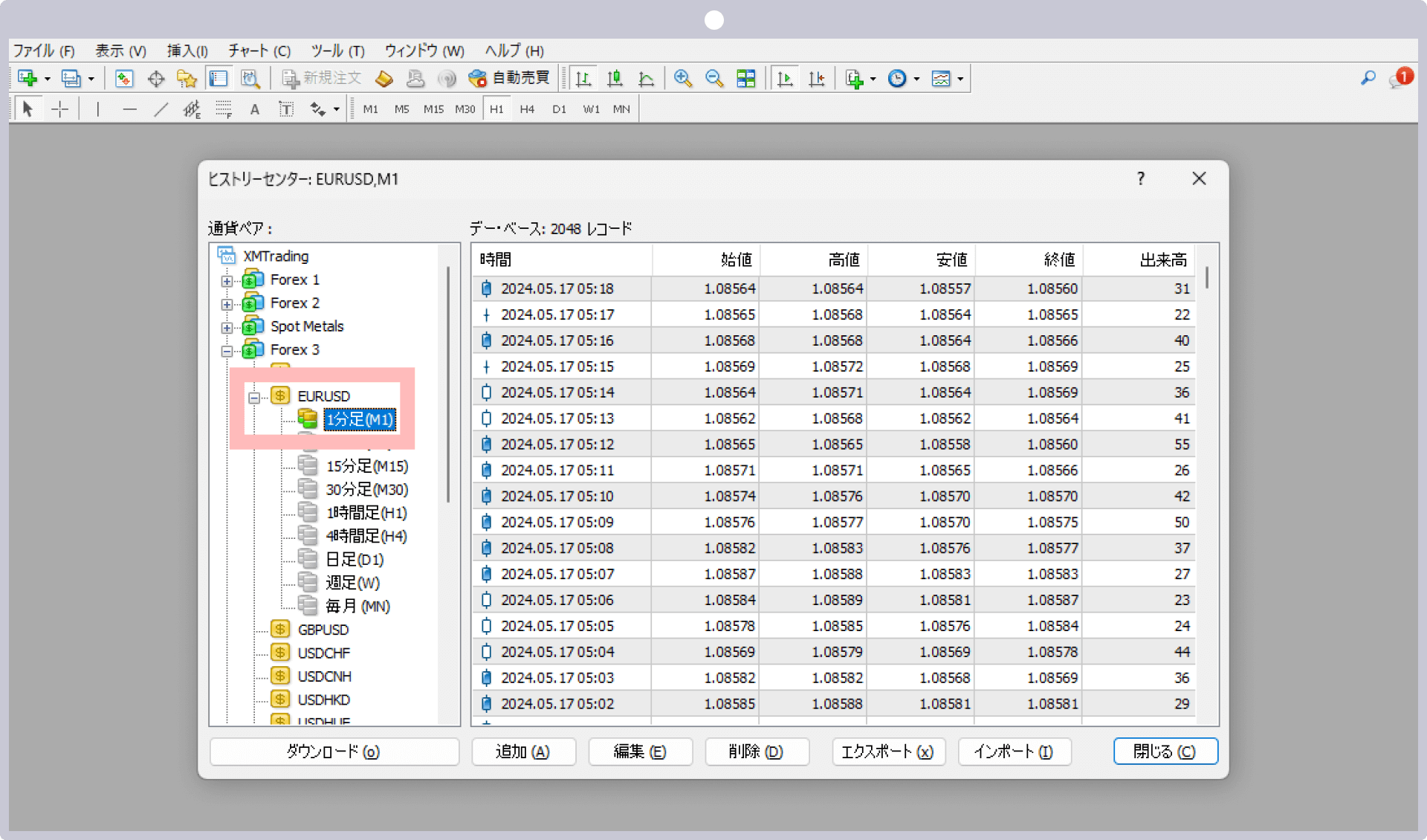Click the エクスポート (x) button
This screenshot has width=1427, height=840.
point(887,752)
